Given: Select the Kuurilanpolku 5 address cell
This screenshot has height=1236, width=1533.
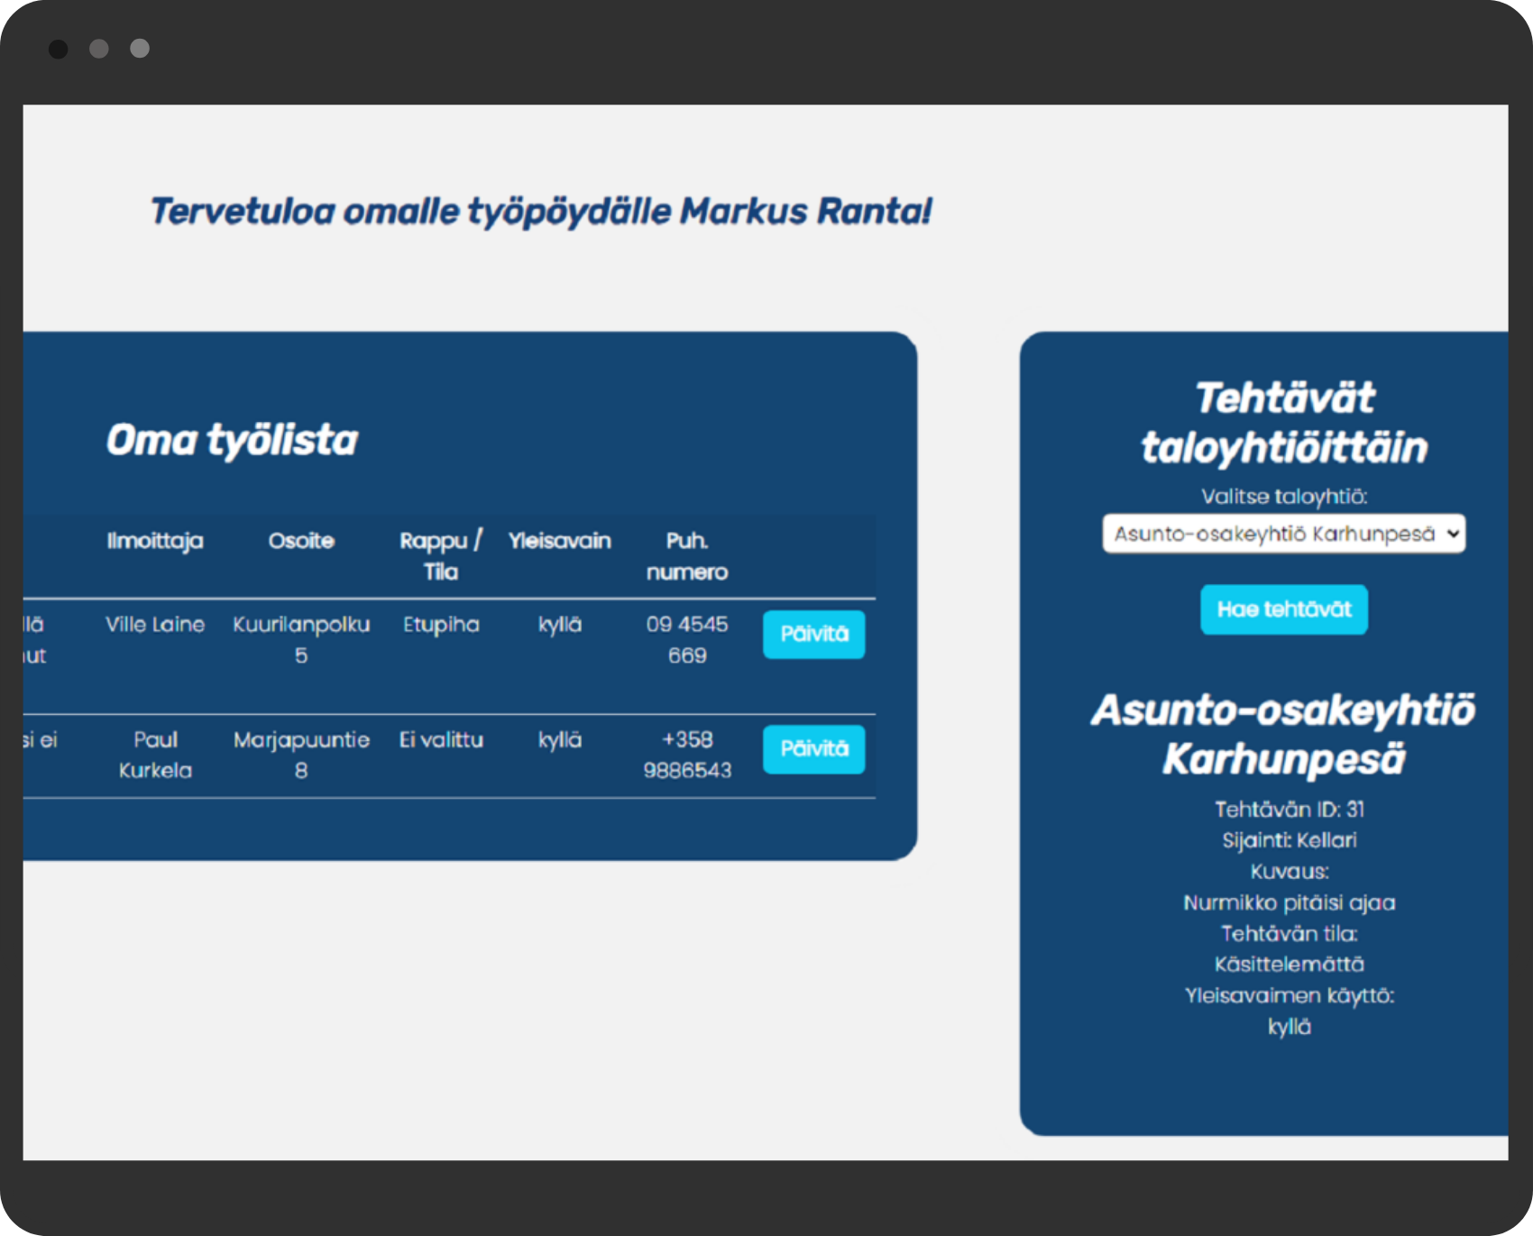Looking at the screenshot, I should pyautogui.click(x=301, y=640).
